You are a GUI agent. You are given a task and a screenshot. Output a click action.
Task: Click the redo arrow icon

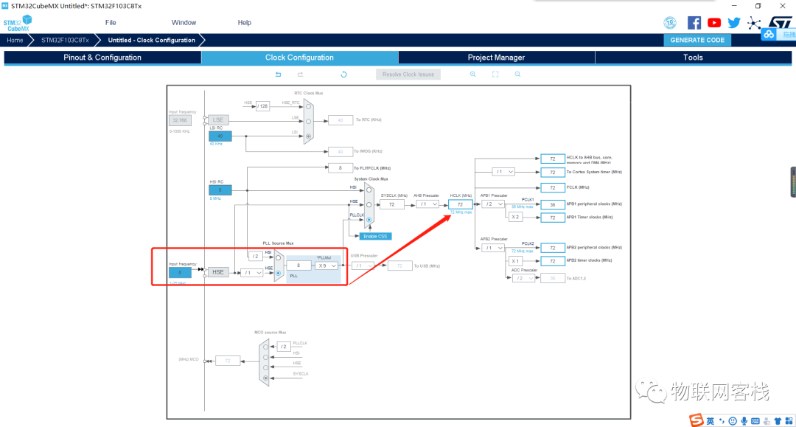tap(301, 74)
